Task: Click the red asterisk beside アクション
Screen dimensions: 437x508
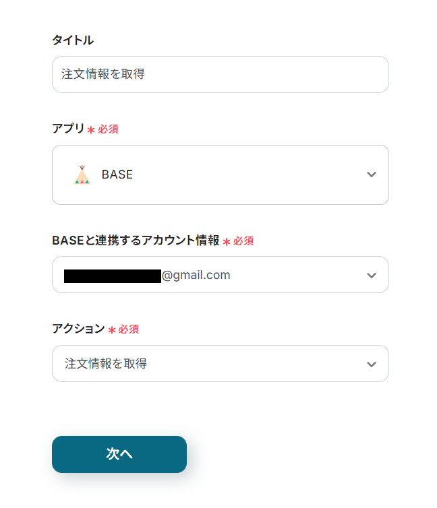Action: click(112, 330)
